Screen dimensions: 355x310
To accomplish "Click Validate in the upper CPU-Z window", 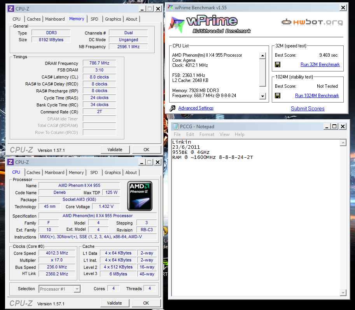I will coord(115,150).
